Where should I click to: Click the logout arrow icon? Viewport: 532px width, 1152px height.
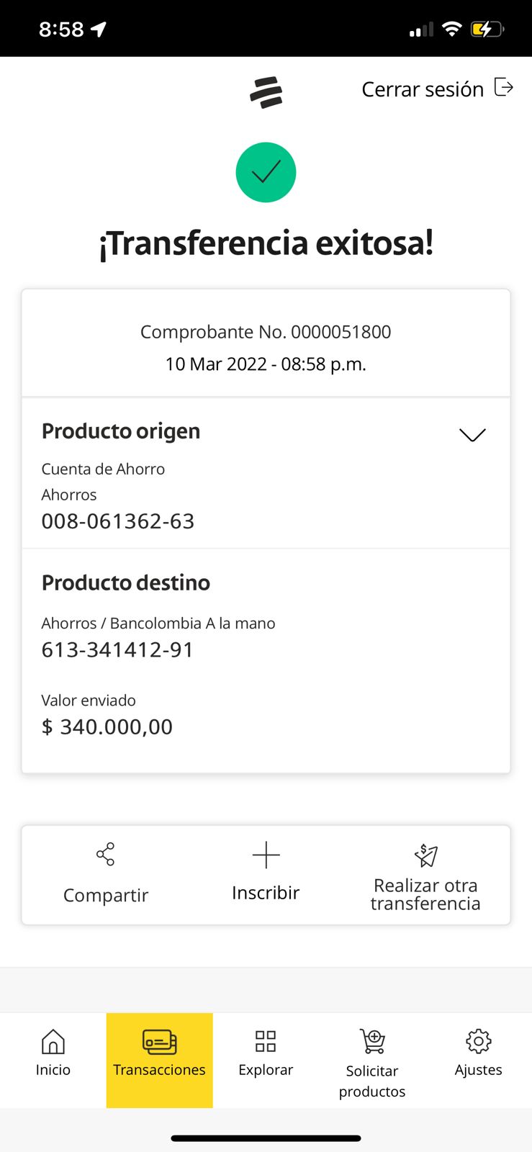(504, 88)
